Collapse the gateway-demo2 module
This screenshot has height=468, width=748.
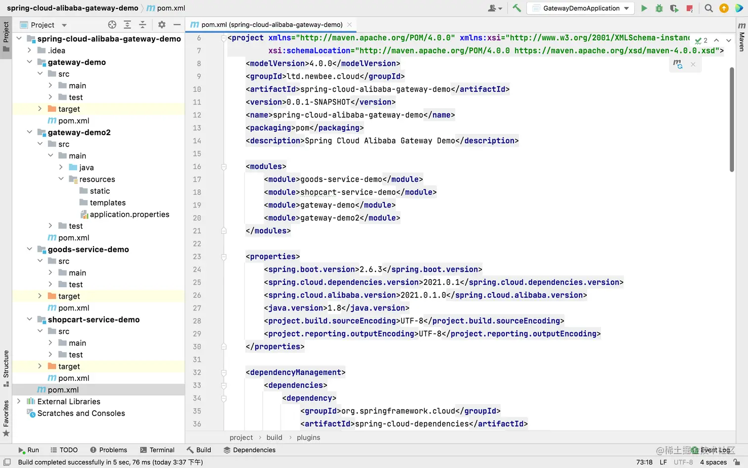pos(29,132)
